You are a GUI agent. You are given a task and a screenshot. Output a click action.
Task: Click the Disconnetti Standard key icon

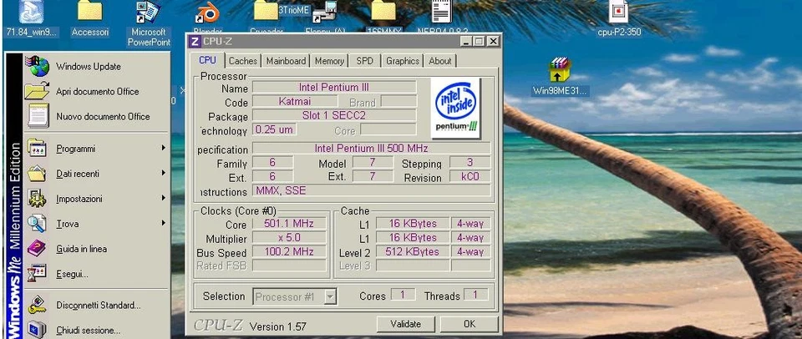37,306
